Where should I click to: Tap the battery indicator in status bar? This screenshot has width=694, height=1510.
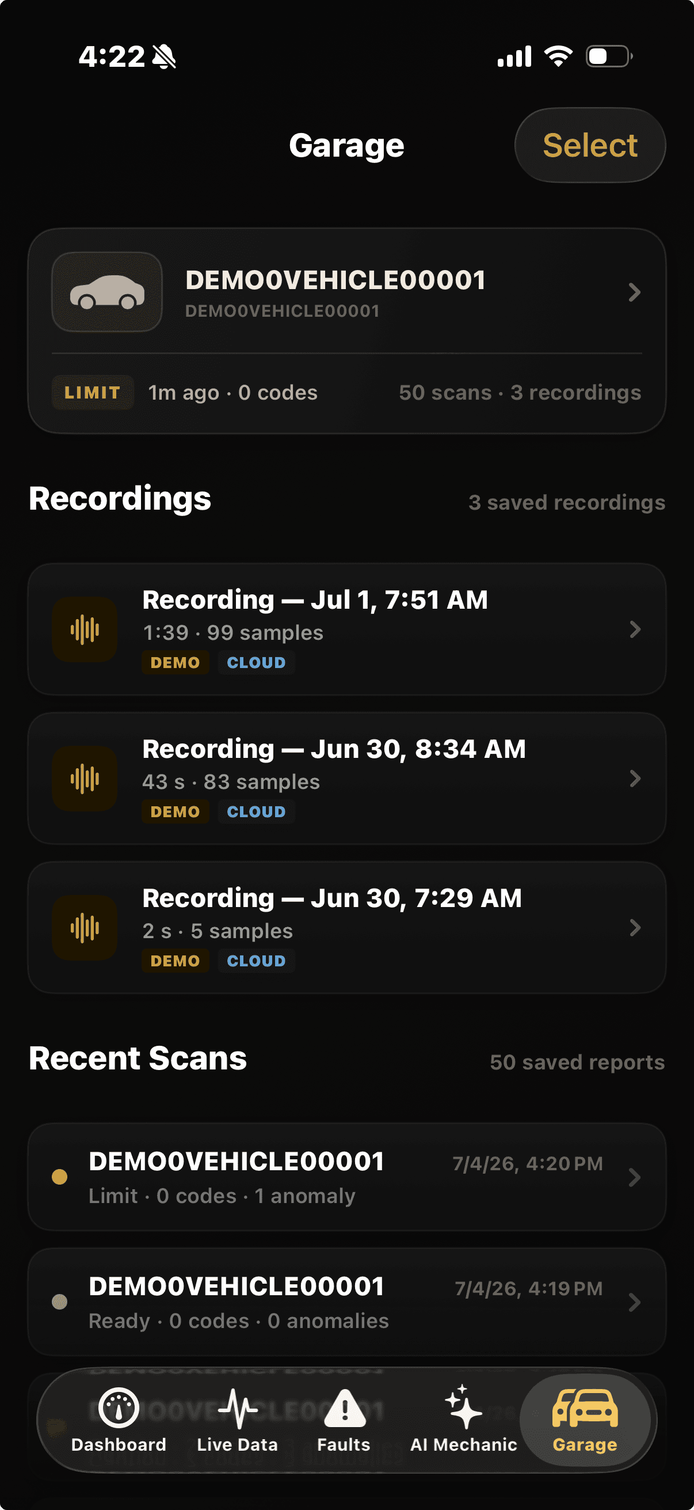click(609, 56)
